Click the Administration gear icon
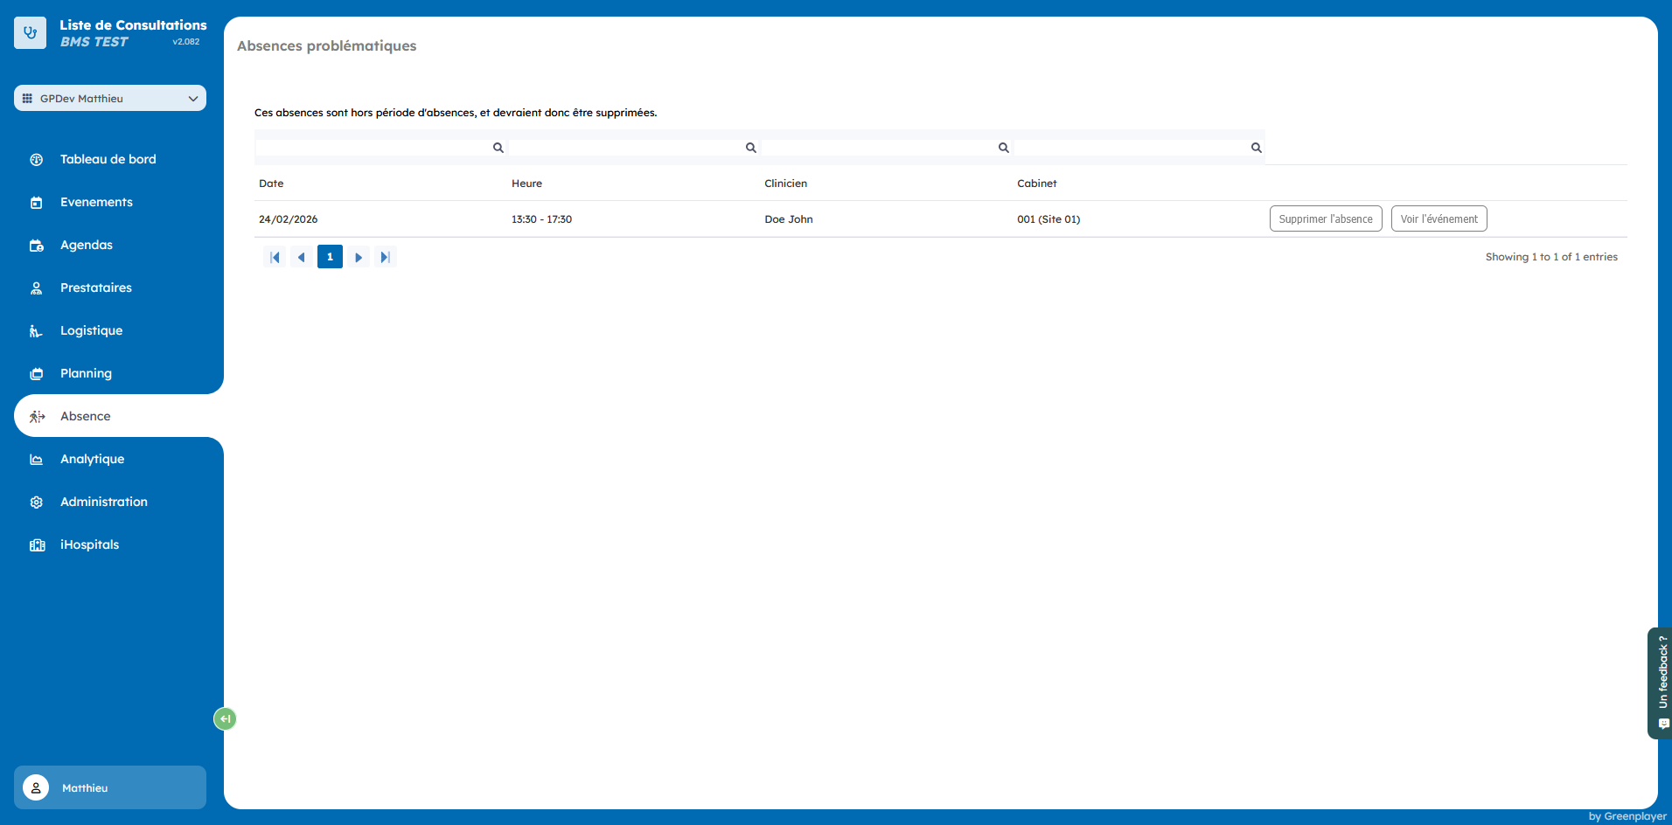The image size is (1672, 825). [x=37, y=503]
